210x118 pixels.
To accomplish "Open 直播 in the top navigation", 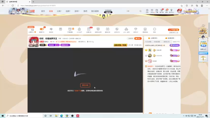I will point(51,11).
